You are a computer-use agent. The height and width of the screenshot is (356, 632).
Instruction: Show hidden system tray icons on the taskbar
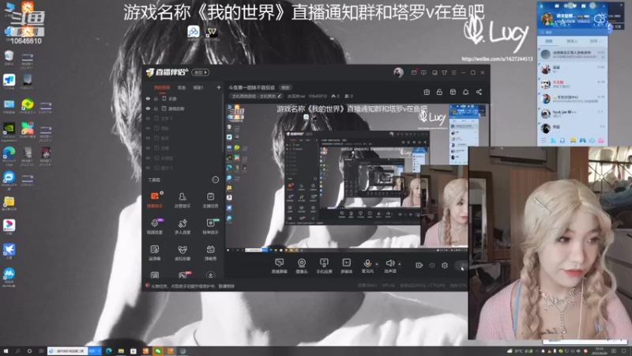(537, 351)
